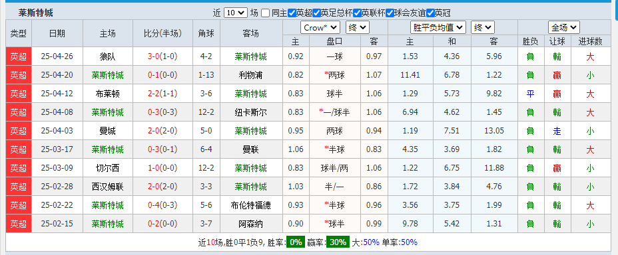Open the 近10场 match count dropdown
Image resolution: width=618 pixels, height=255 pixels.
coord(235,13)
